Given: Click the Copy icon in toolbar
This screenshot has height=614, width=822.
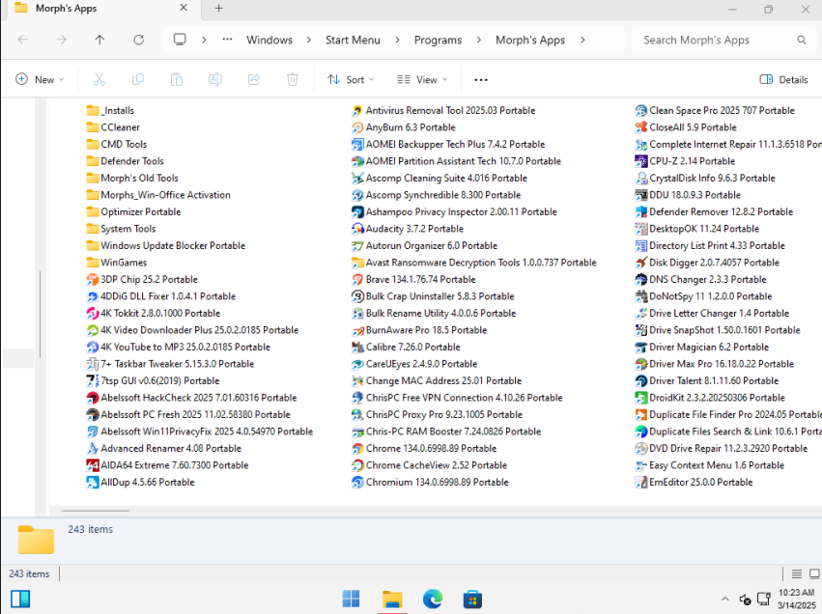Looking at the screenshot, I should [x=138, y=79].
